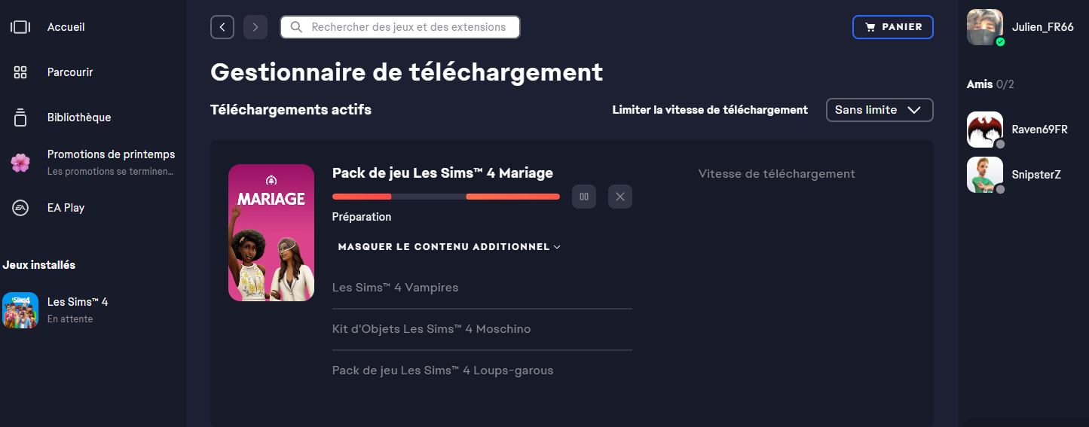Cancel the Mariage pack download
This screenshot has width=1089, height=427.
coord(620,197)
